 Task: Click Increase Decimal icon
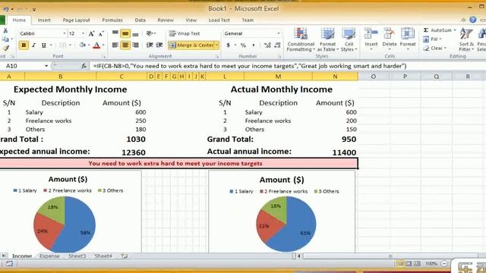click(267, 45)
